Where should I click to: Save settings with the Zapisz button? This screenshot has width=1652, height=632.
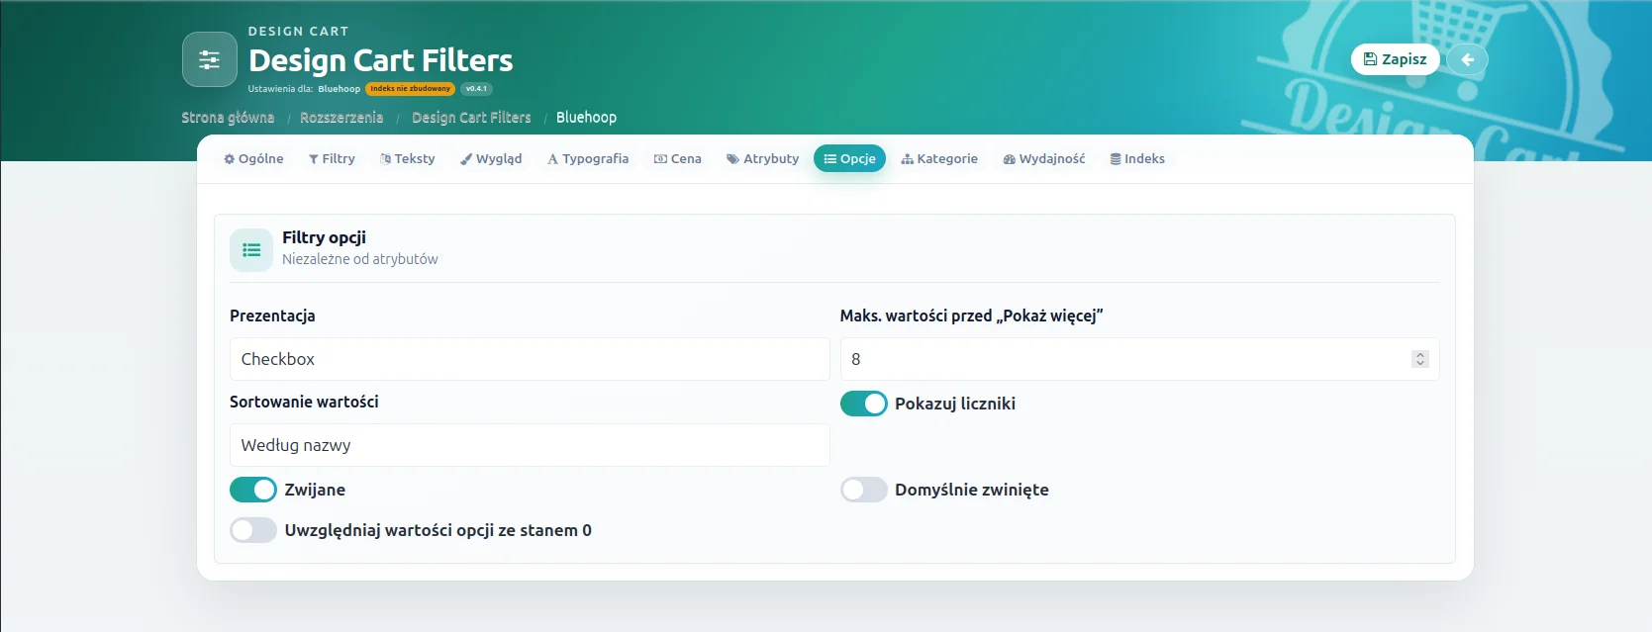pyautogui.click(x=1396, y=59)
